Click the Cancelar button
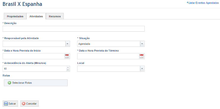Image resolution: width=220 pixels, height=109 pixels. pos(30,103)
